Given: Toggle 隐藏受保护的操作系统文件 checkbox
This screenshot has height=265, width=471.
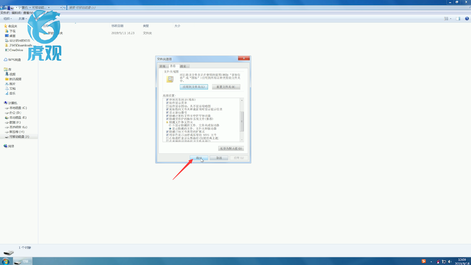Looking at the screenshot, I should point(167,119).
